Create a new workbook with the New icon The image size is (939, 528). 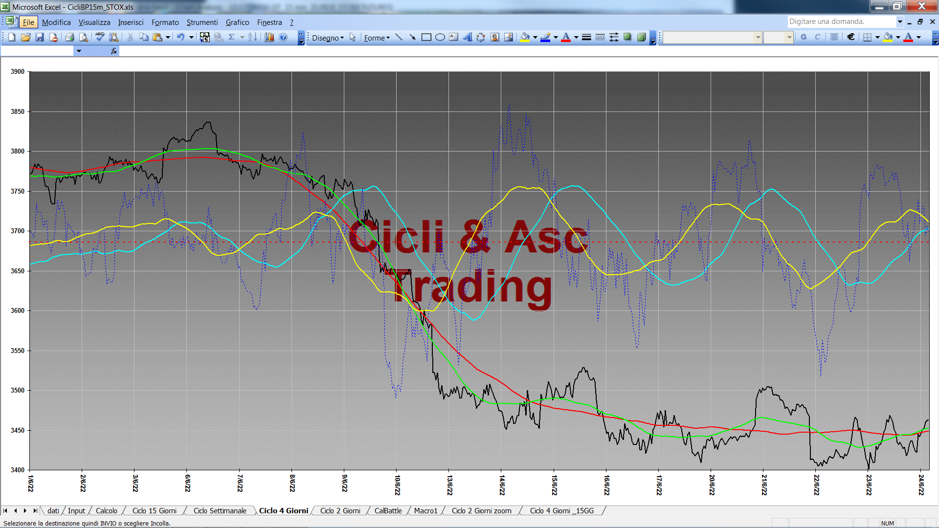click(12, 38)
